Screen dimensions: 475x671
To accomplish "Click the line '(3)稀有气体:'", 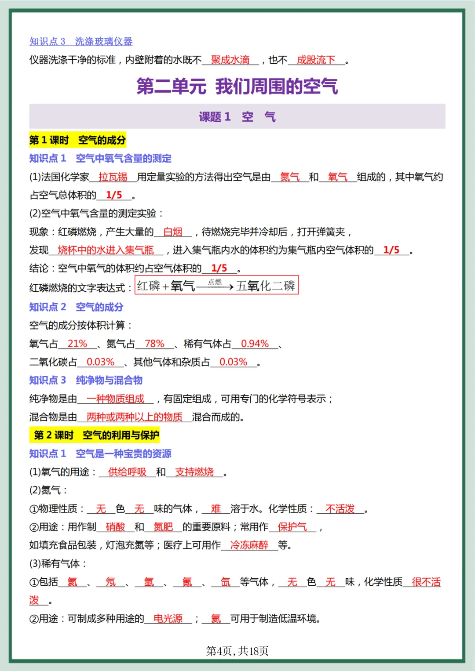I will coord(58,564).
